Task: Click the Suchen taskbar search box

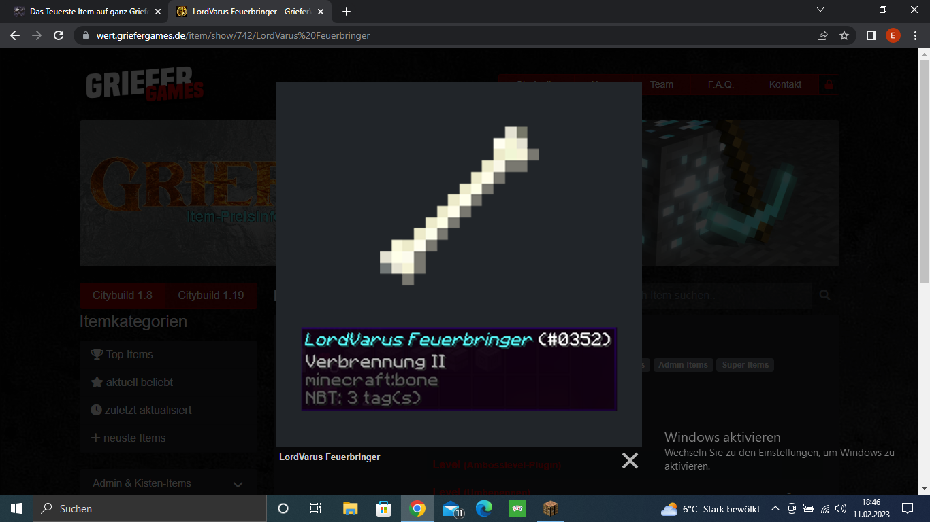Action: point(150,508)
